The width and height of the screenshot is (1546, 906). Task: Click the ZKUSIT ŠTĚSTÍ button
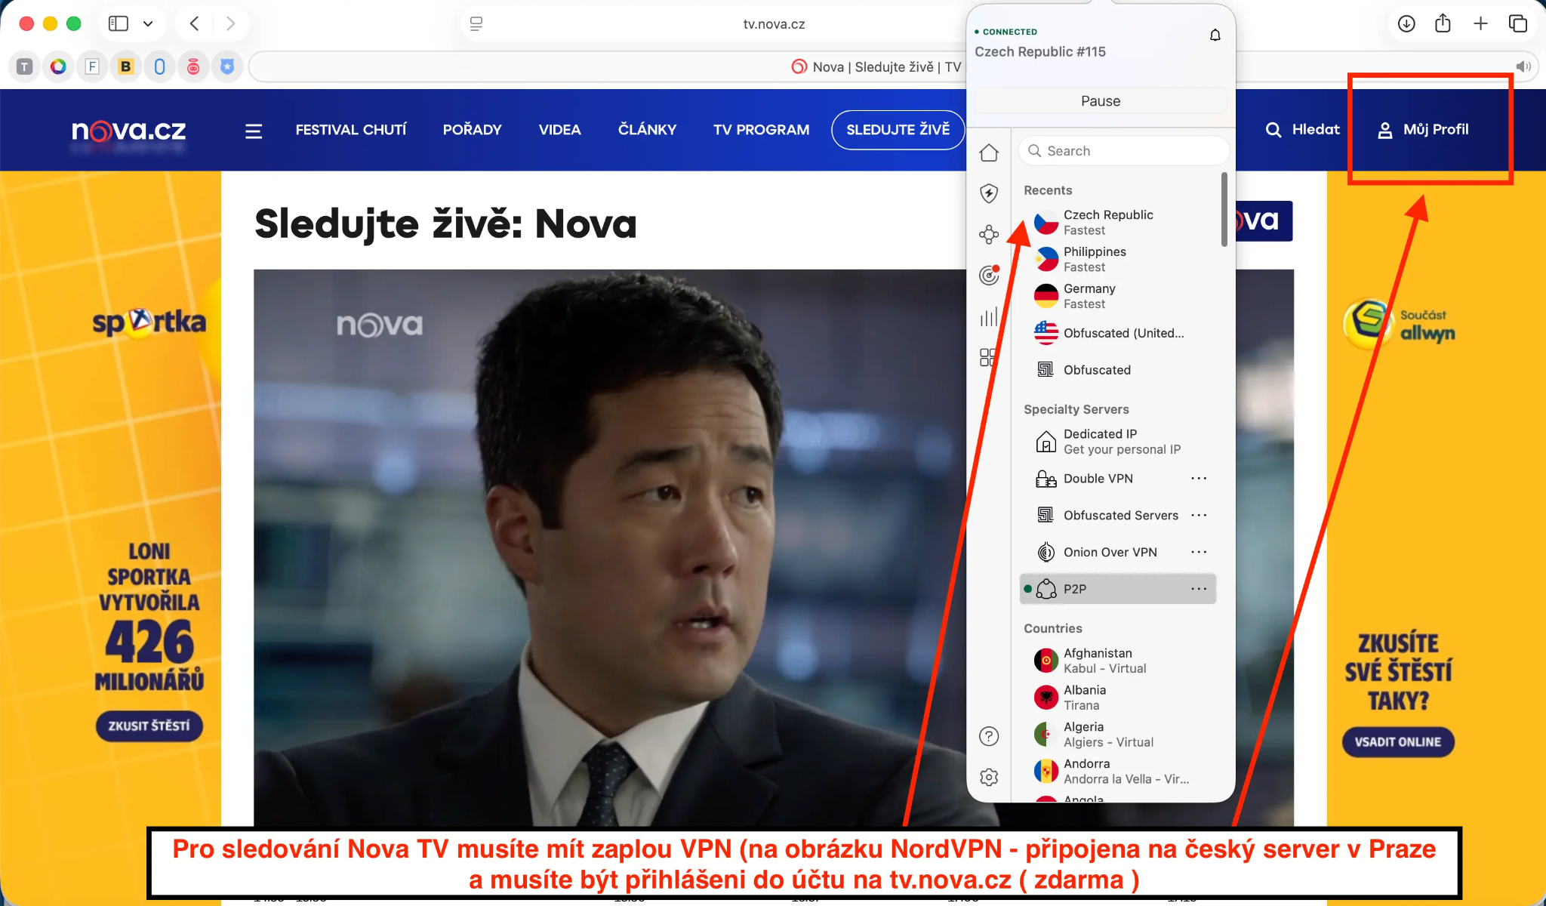(x=149, y=726)
